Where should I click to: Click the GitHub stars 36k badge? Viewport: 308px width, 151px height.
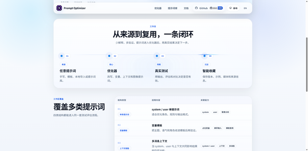click(216, 8)
